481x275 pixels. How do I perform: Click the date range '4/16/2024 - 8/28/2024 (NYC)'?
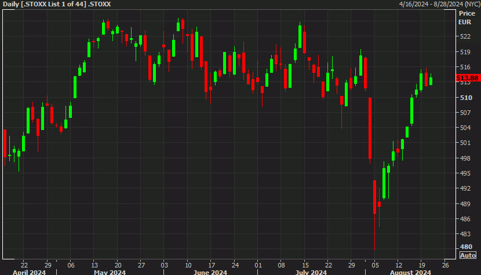point(439,4)
